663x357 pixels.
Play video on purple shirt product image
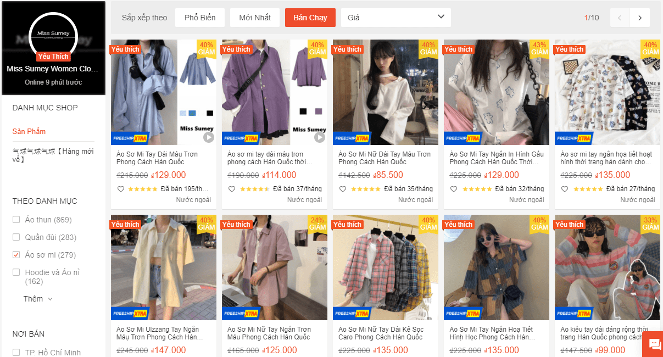(320, 137)
